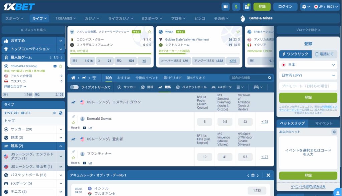342x196 pixels.
Task: Open the settings gear dropdown
Action: coord(306,7)
